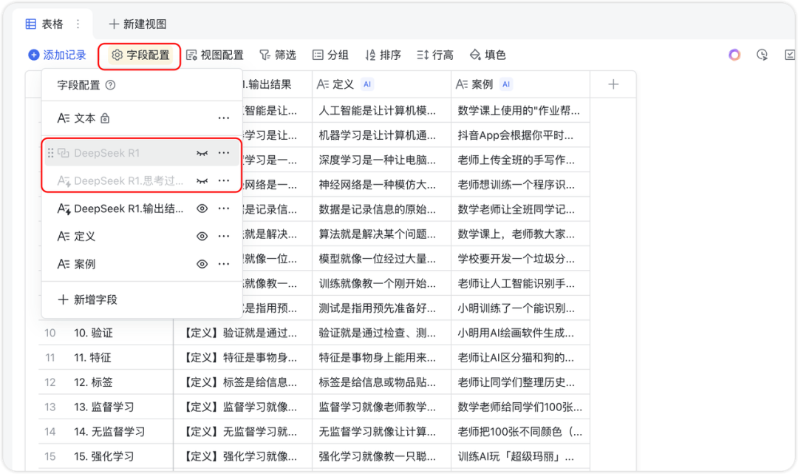798x474 pixels.
Task: Click cell 学校要开发一个垃圾分...
Action: click(520, 259)
